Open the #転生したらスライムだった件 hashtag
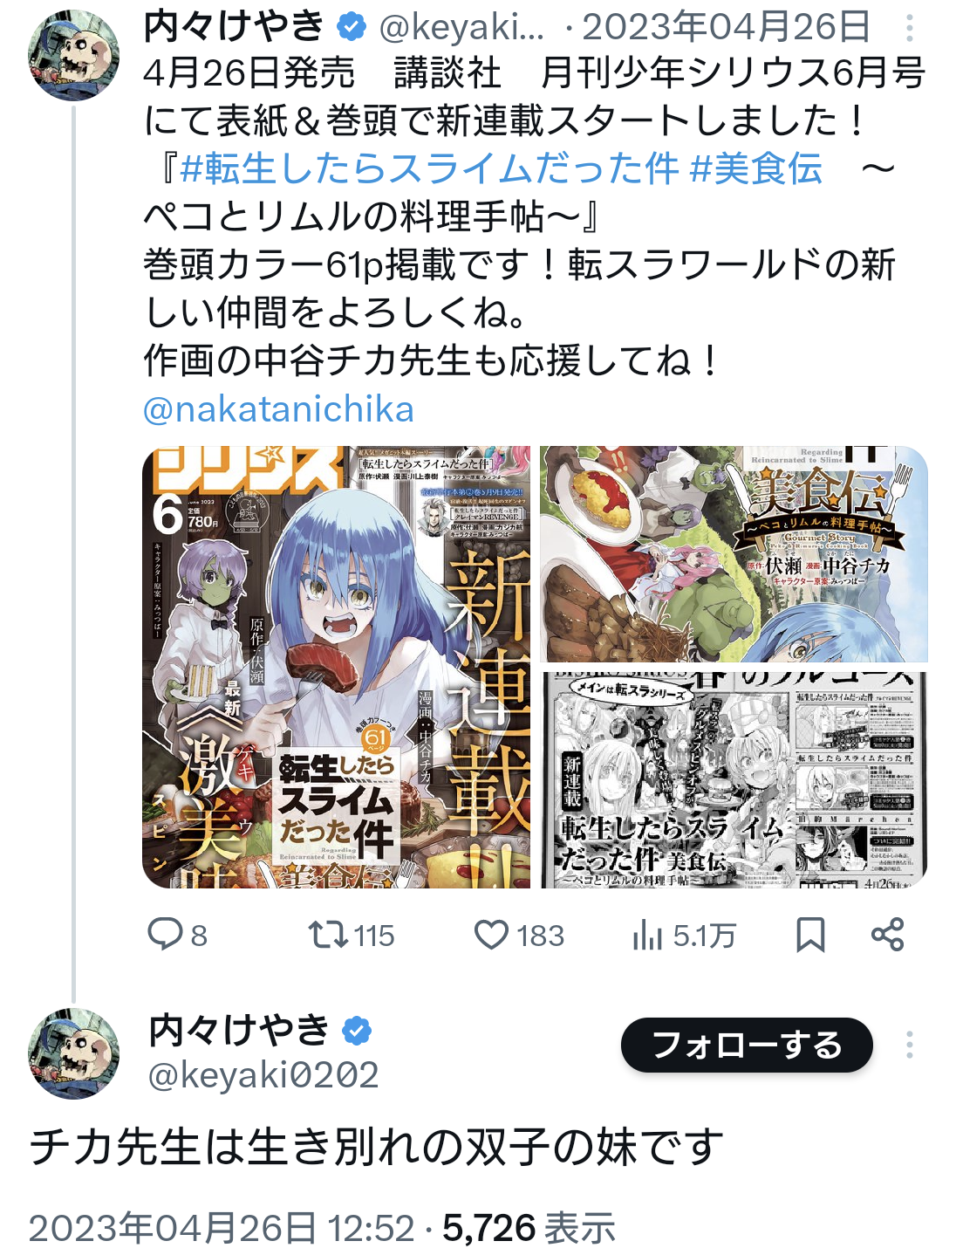 (429, 168)
